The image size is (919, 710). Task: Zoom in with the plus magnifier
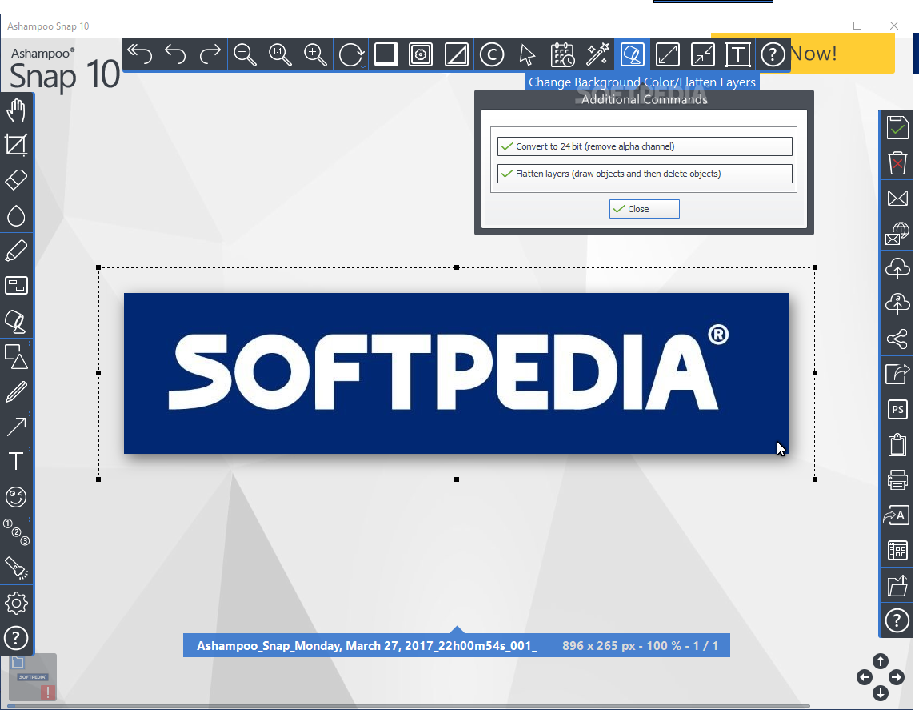[315, 54]
